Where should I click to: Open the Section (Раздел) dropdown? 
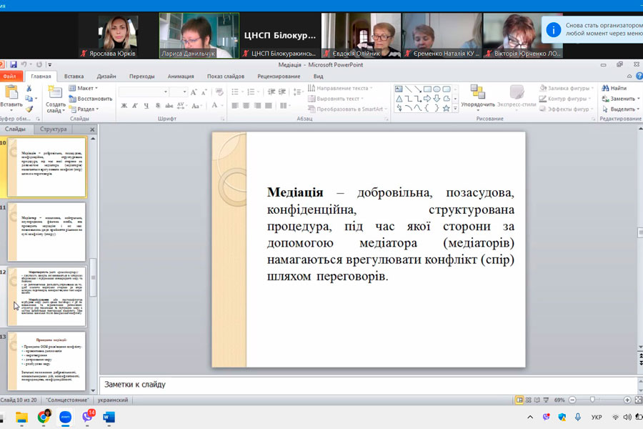coord(86,109)
